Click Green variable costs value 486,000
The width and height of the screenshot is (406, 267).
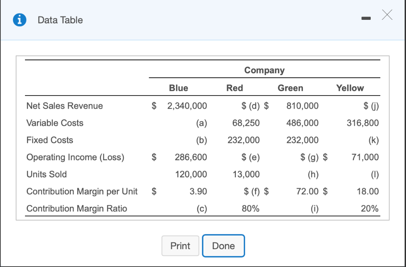click(303, 123)
